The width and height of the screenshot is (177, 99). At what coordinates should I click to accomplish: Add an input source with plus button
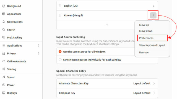(107, 25)
